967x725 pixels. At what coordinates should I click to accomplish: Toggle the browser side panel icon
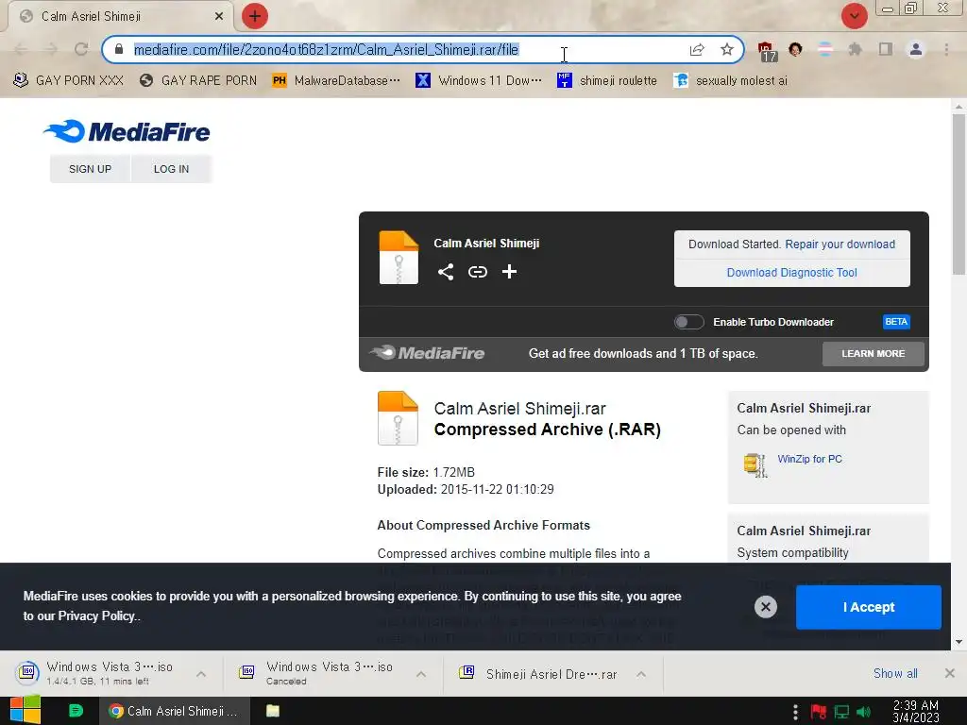[x=886, y=49]
